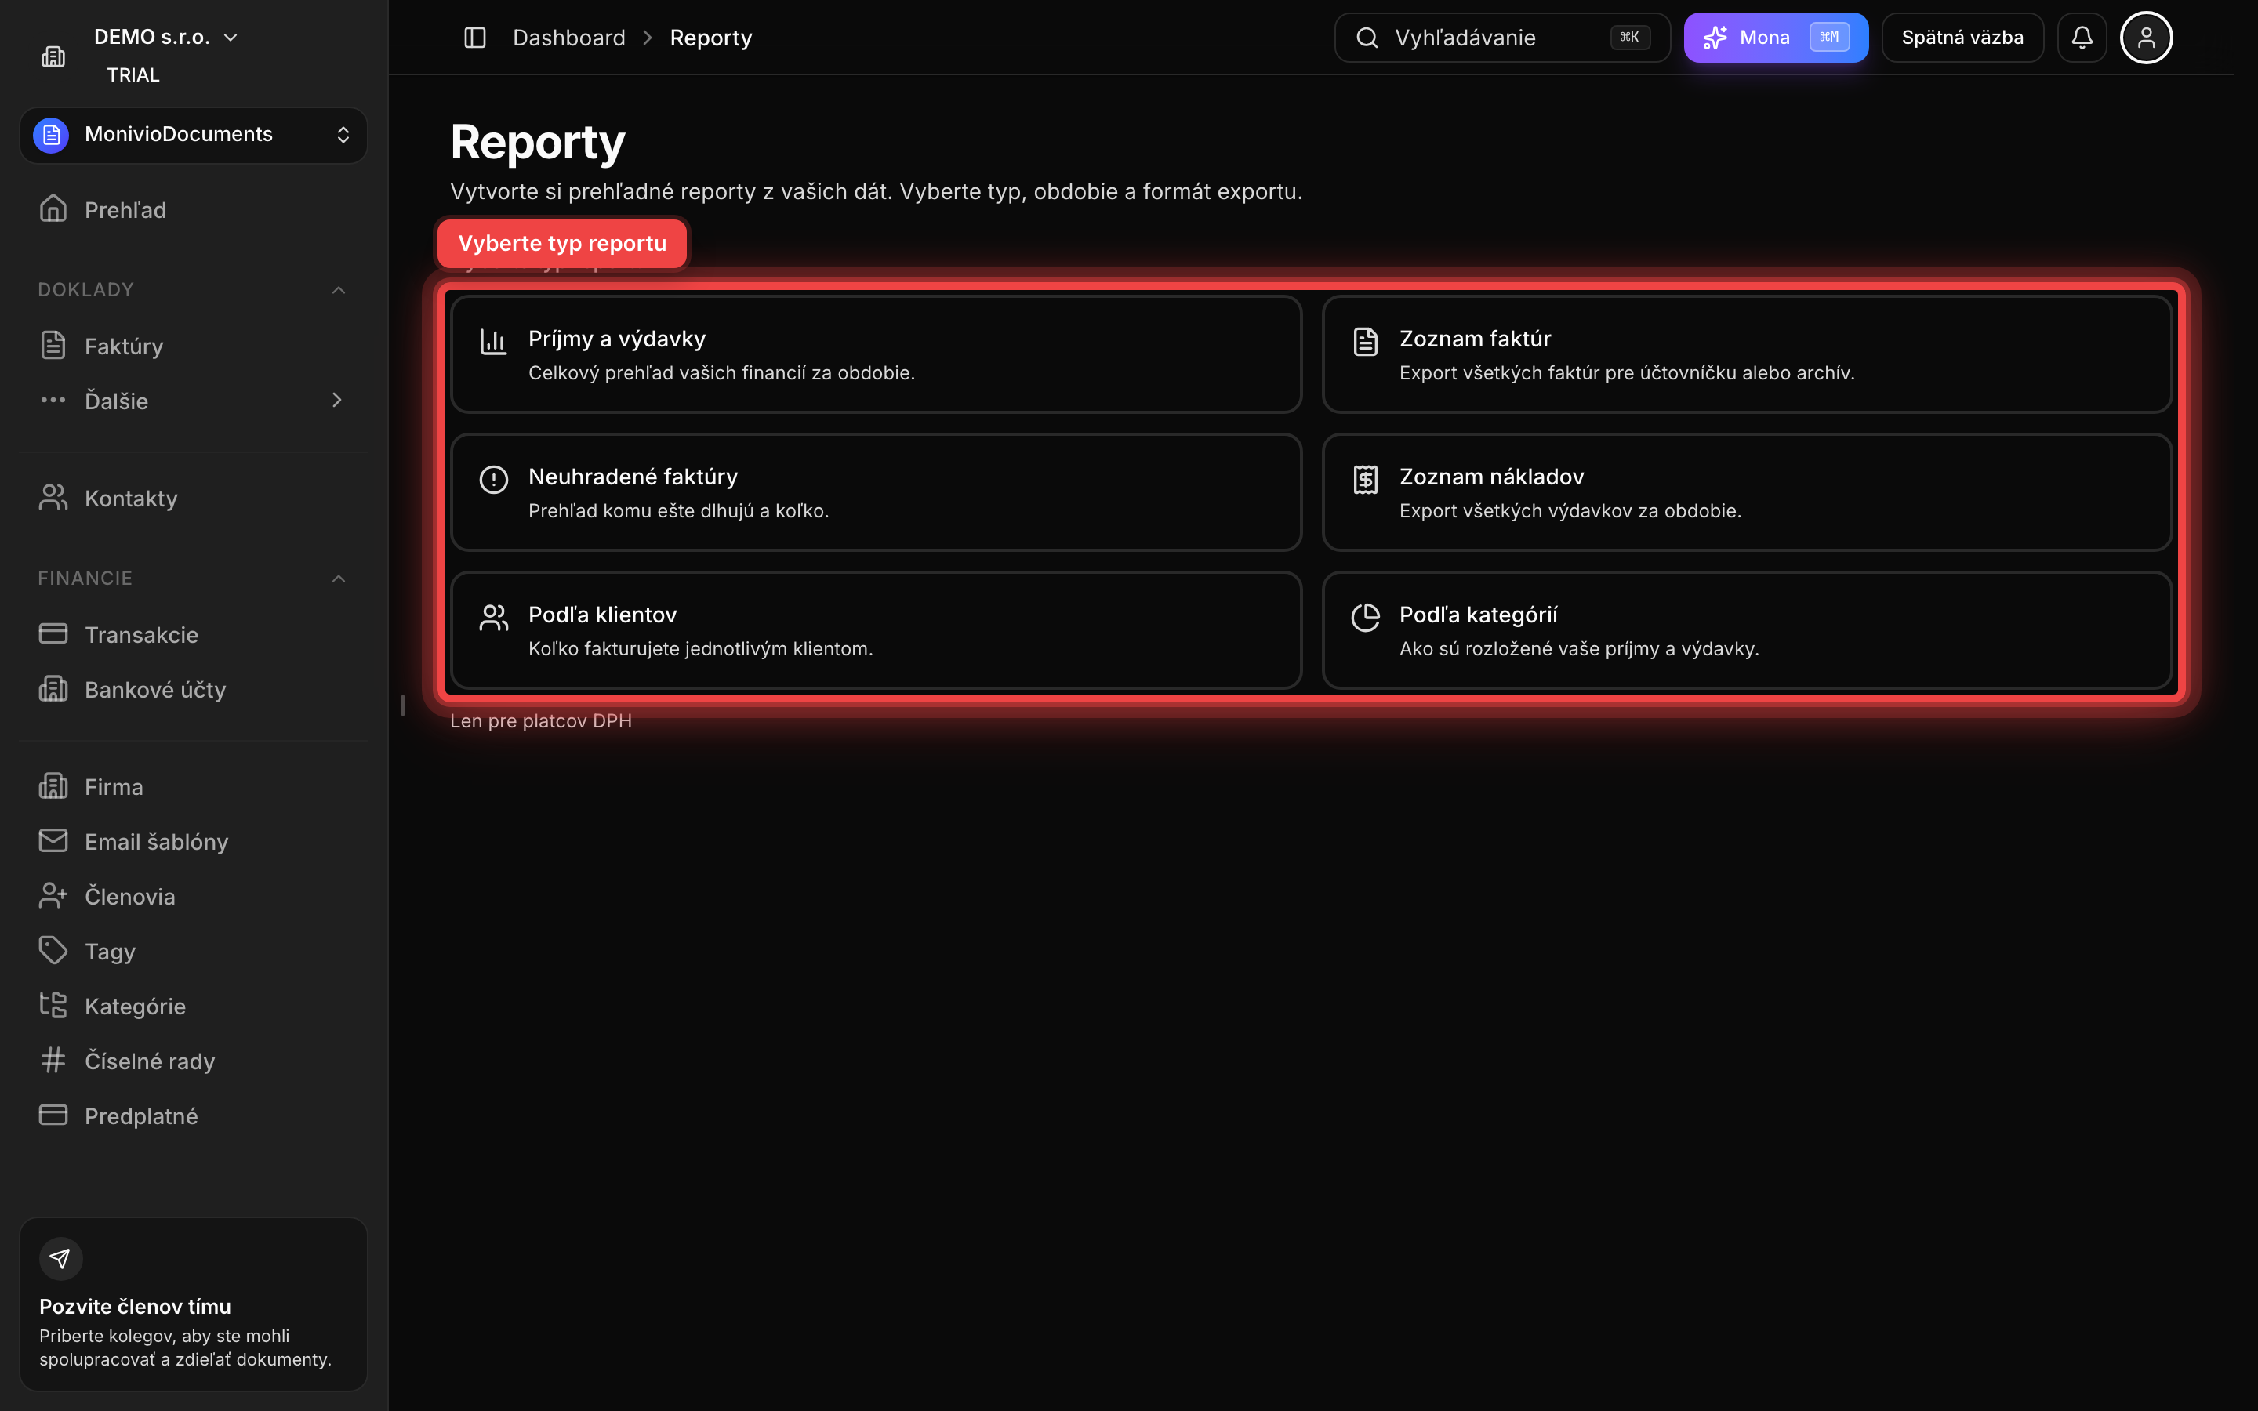2258x1411 pixels.
Task: Select the Zoznam nákladov report card
Action: point(1747,491)
